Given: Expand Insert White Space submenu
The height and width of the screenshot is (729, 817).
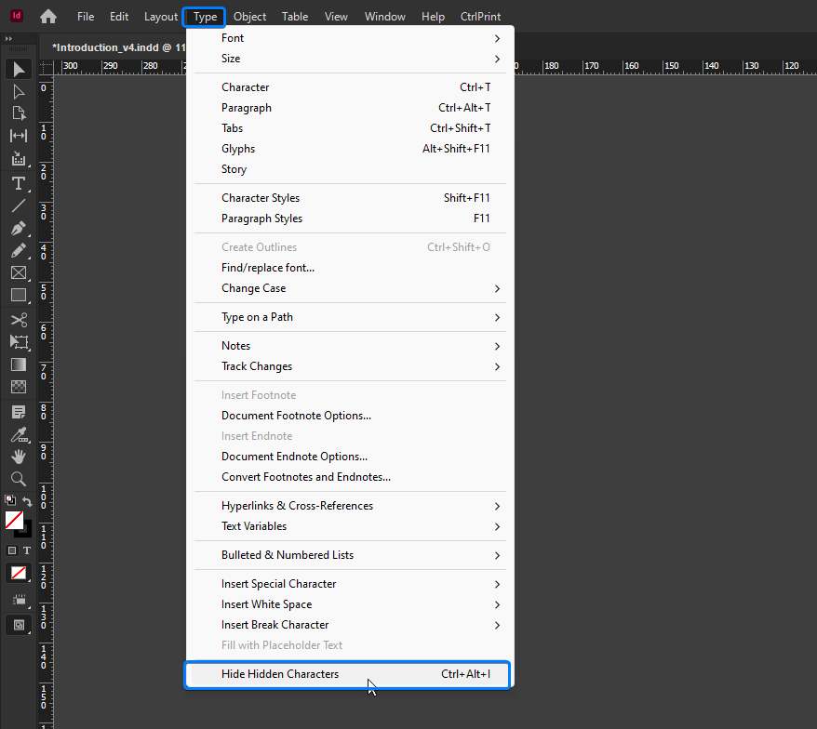Looking at the screenshot, I should 350,604.
